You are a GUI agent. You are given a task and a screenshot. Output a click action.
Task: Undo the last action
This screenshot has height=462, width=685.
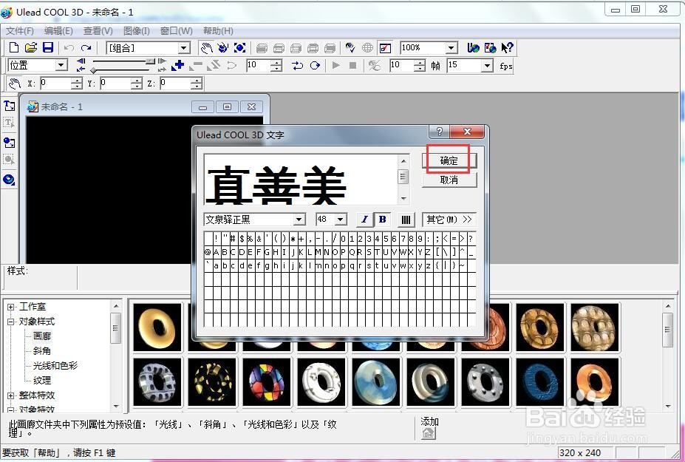pos(69,47)
